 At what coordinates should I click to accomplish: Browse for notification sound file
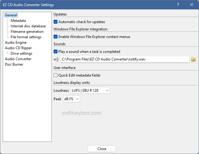point(193,60)
